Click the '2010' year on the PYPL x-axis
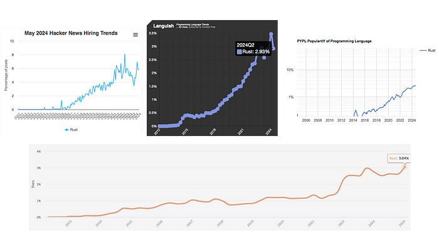The image size is (439, 247). click(x=329, y=120)
